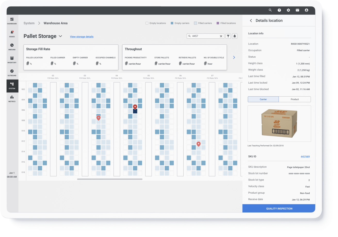Go back using Details location arrow

coord(251,21)
